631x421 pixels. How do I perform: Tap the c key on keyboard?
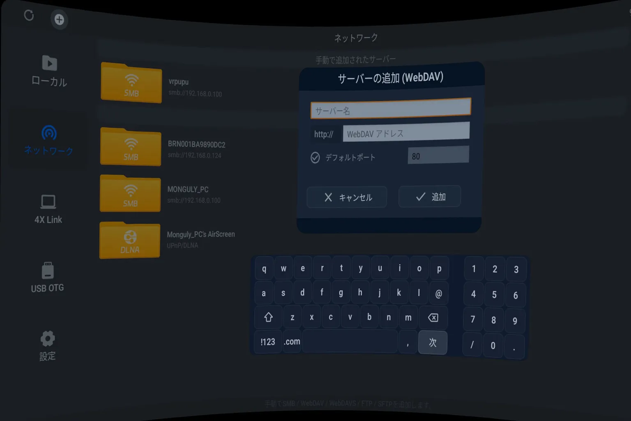pyautogui.click(x=331, y=317)
